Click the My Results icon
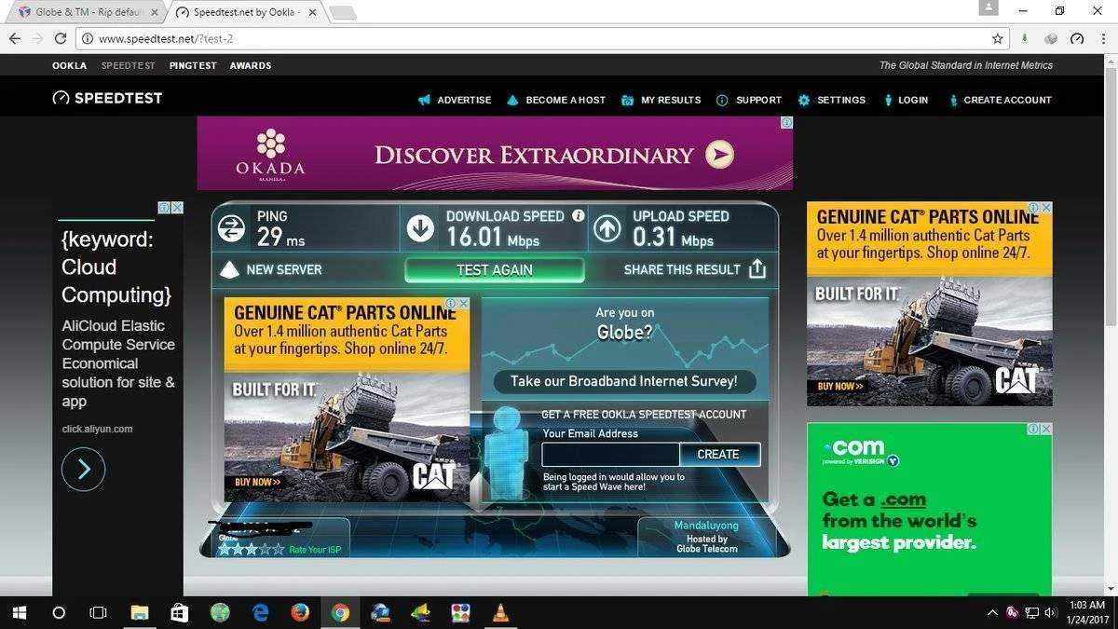 coord(627,100)
